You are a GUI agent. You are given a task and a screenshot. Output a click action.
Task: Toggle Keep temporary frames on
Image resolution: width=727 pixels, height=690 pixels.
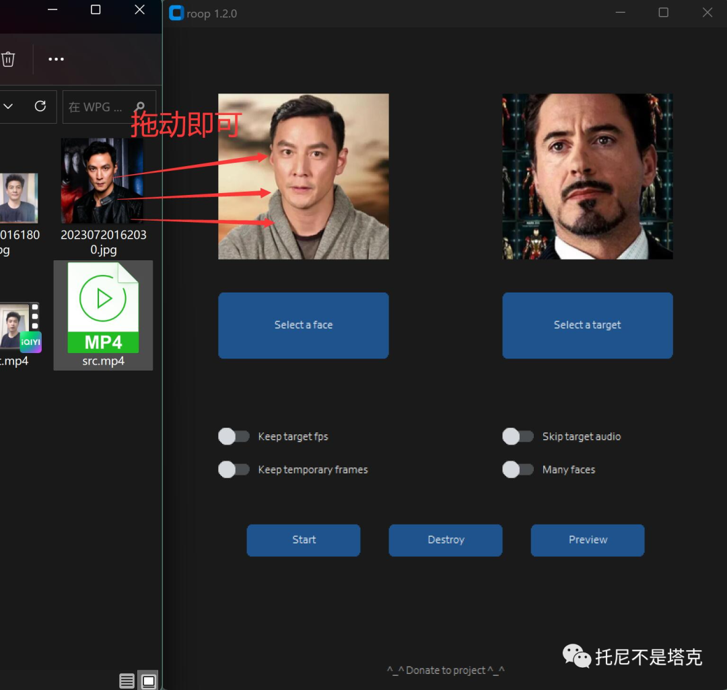[234, 469]
